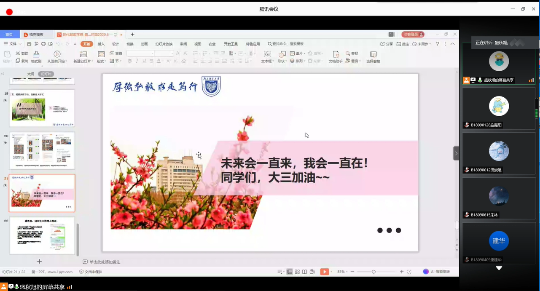Open the 节 section dropdown
Image resolution: width=540 pixels, height=291 pixels.
click(x=116, y=61)
